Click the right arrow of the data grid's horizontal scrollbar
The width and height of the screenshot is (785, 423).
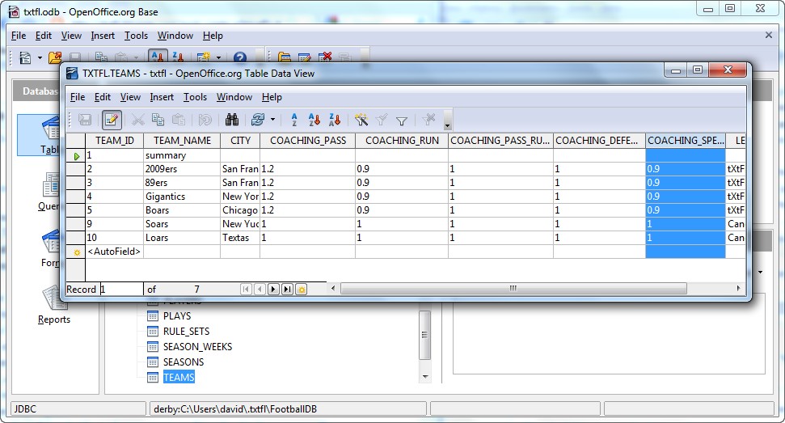tap(738, 289)
